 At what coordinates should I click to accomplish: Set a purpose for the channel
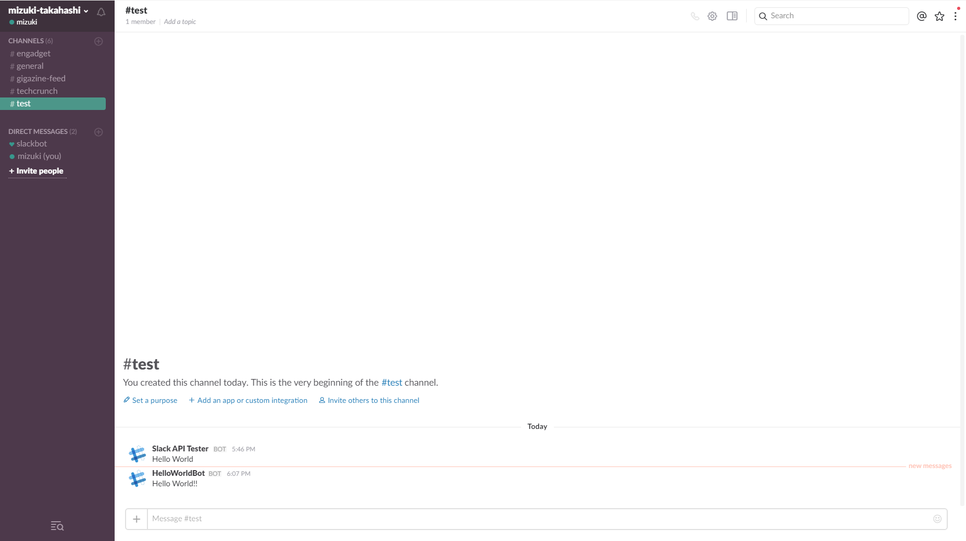click(x=155, y=400)
